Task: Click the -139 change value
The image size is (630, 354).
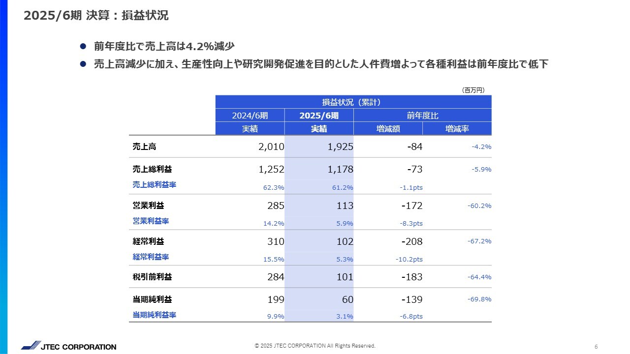Action: (412, 299)
